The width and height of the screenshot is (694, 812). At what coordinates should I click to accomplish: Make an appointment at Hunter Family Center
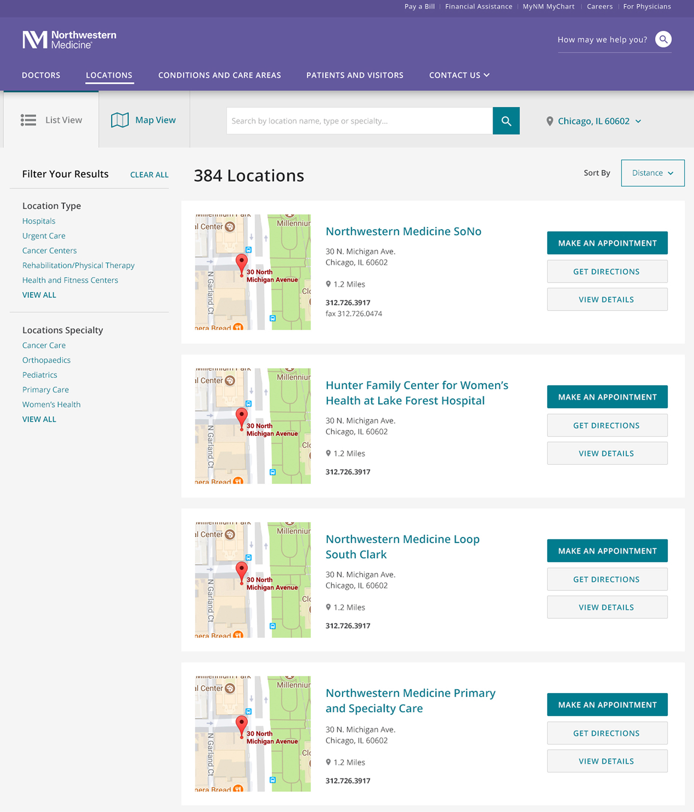pos(607,397)
